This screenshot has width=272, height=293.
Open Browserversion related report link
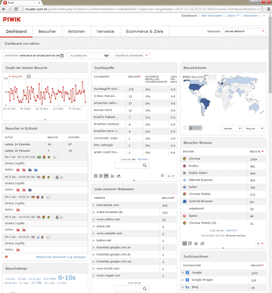click(x=236, y=236)
